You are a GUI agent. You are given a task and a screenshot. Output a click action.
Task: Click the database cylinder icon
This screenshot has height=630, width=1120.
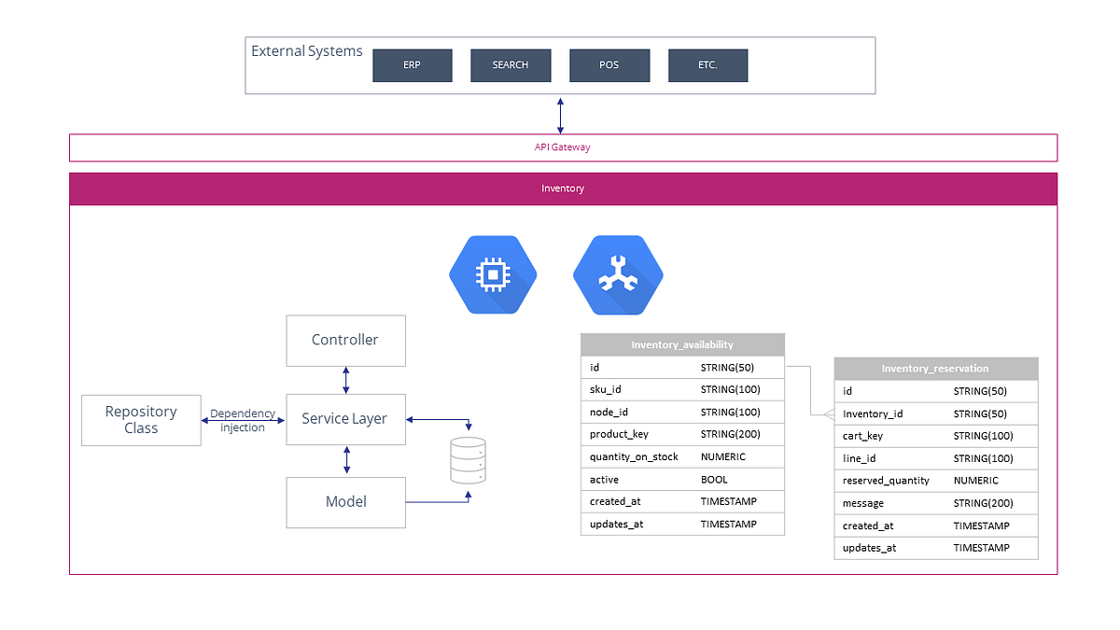pyautogui.click(x=467, y=460)
